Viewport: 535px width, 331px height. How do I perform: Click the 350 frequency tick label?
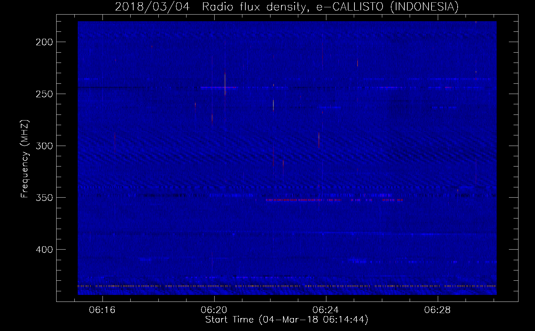pyautogui.click(x=44, y=198)
